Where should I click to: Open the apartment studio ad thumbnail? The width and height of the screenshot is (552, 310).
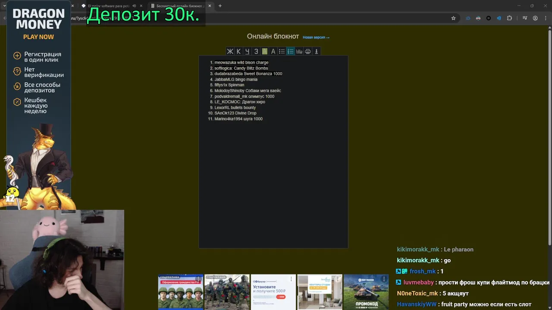coord(320,292)
